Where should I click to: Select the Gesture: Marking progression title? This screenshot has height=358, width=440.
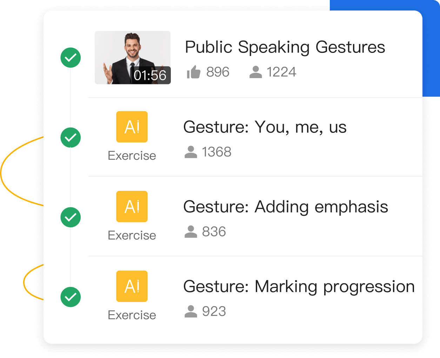tap(299, 287)
